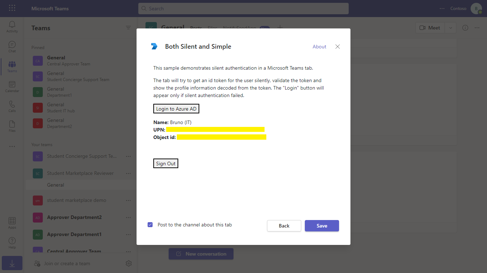Expand the Approver Department1 team
The image size is (487, 273).
click(x=74, y=234)
